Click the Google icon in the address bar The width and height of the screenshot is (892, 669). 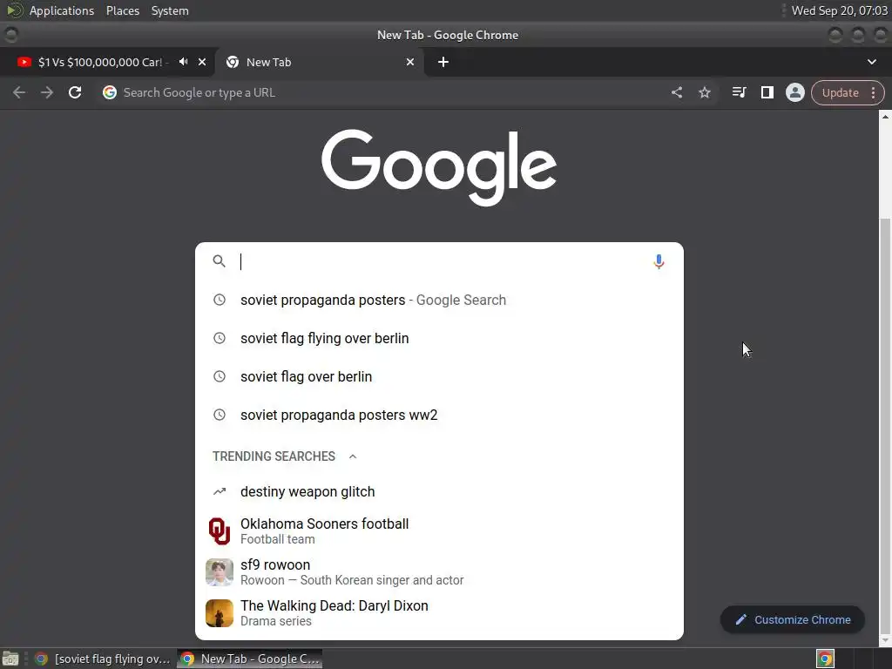tap(110, 92)
